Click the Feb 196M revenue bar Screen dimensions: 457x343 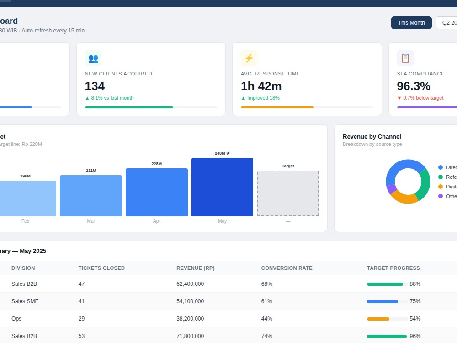point(28,198)
